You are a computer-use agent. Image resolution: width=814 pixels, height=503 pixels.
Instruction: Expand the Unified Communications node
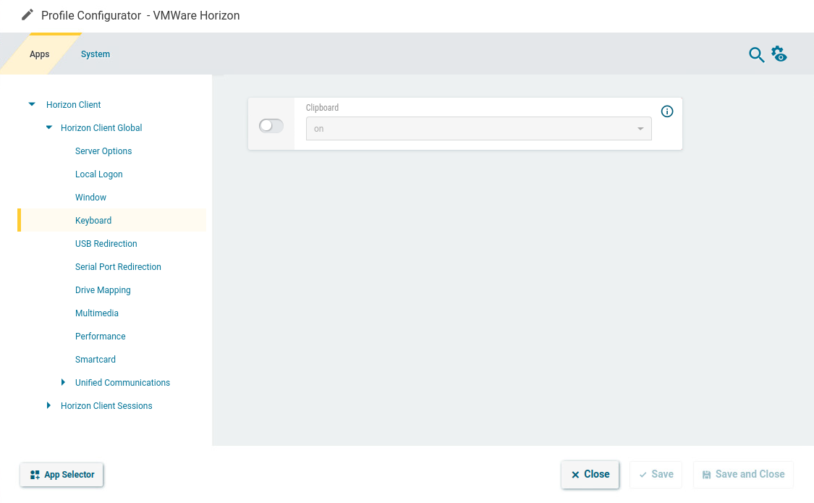tap(64, 383)
